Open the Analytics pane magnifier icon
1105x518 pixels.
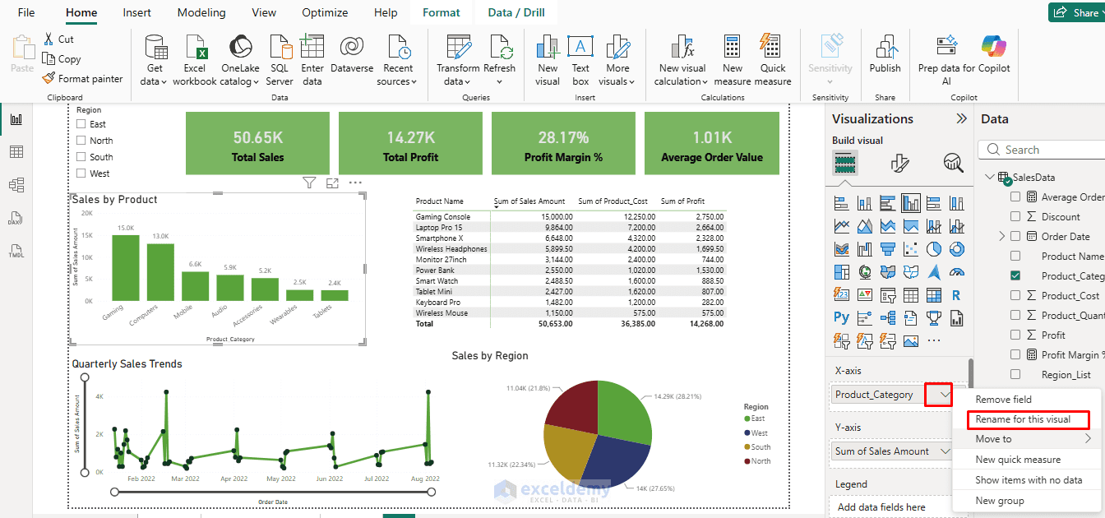[954, 162]
